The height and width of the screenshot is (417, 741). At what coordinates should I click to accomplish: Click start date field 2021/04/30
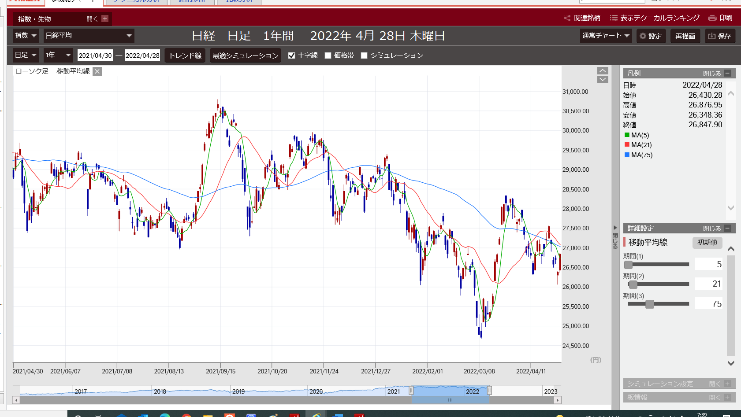95,55
